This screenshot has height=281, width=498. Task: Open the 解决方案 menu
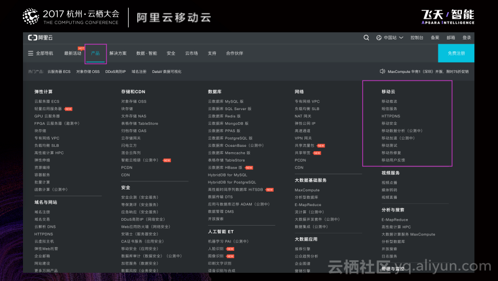118,53
